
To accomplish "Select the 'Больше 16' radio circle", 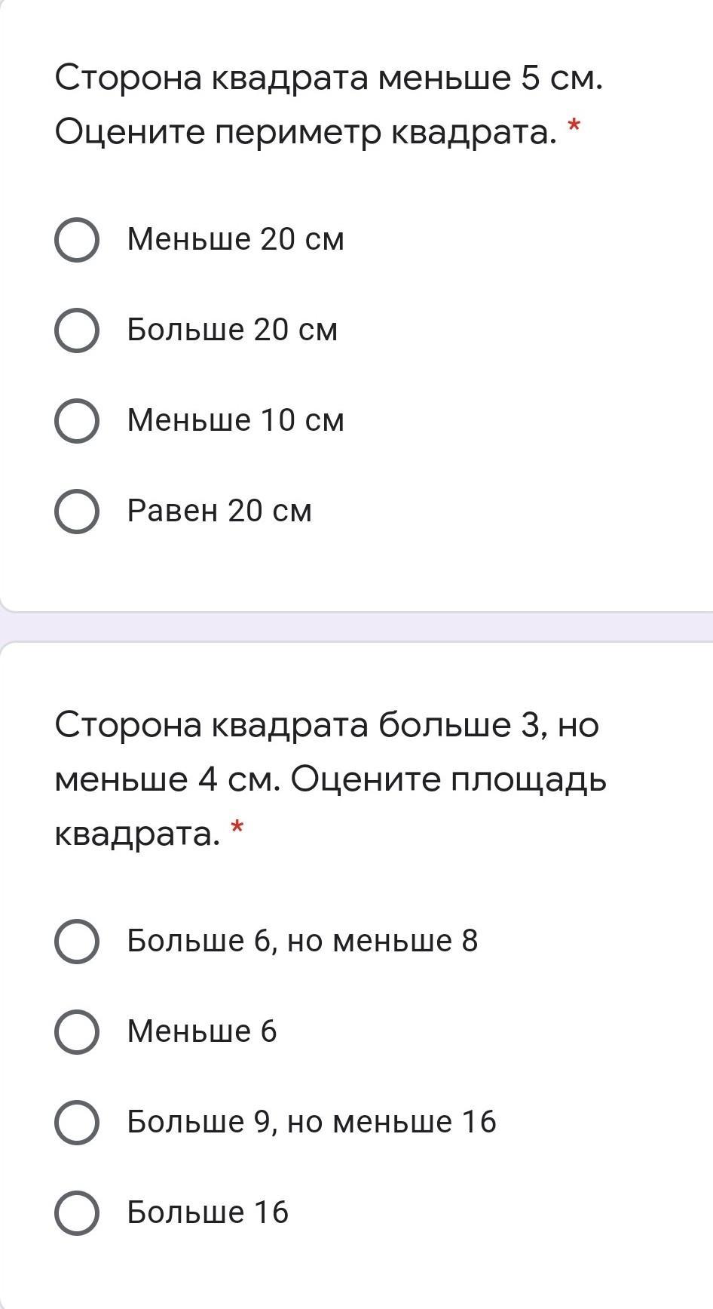I will tap(76, 1213).
